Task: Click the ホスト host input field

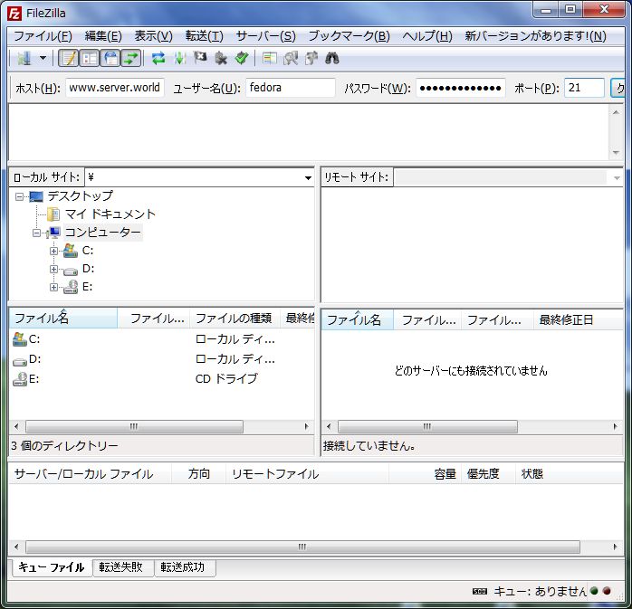Action: (115, 88)
